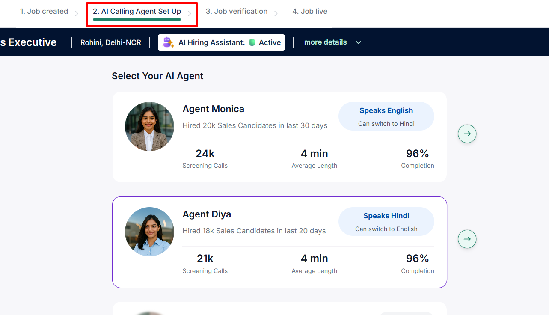Click the AI Hiring Assistant robot icon
Image resolution: width=549 pixels, height=315 pixels.
[168, 42]
